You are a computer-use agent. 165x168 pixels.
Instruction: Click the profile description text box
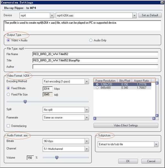click(x=82, y=26)
